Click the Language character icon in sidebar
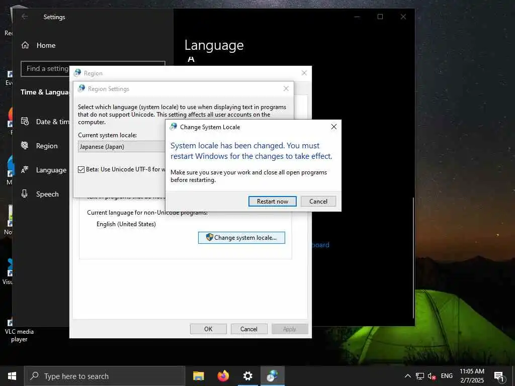515x386 pixels. (25, 170)
